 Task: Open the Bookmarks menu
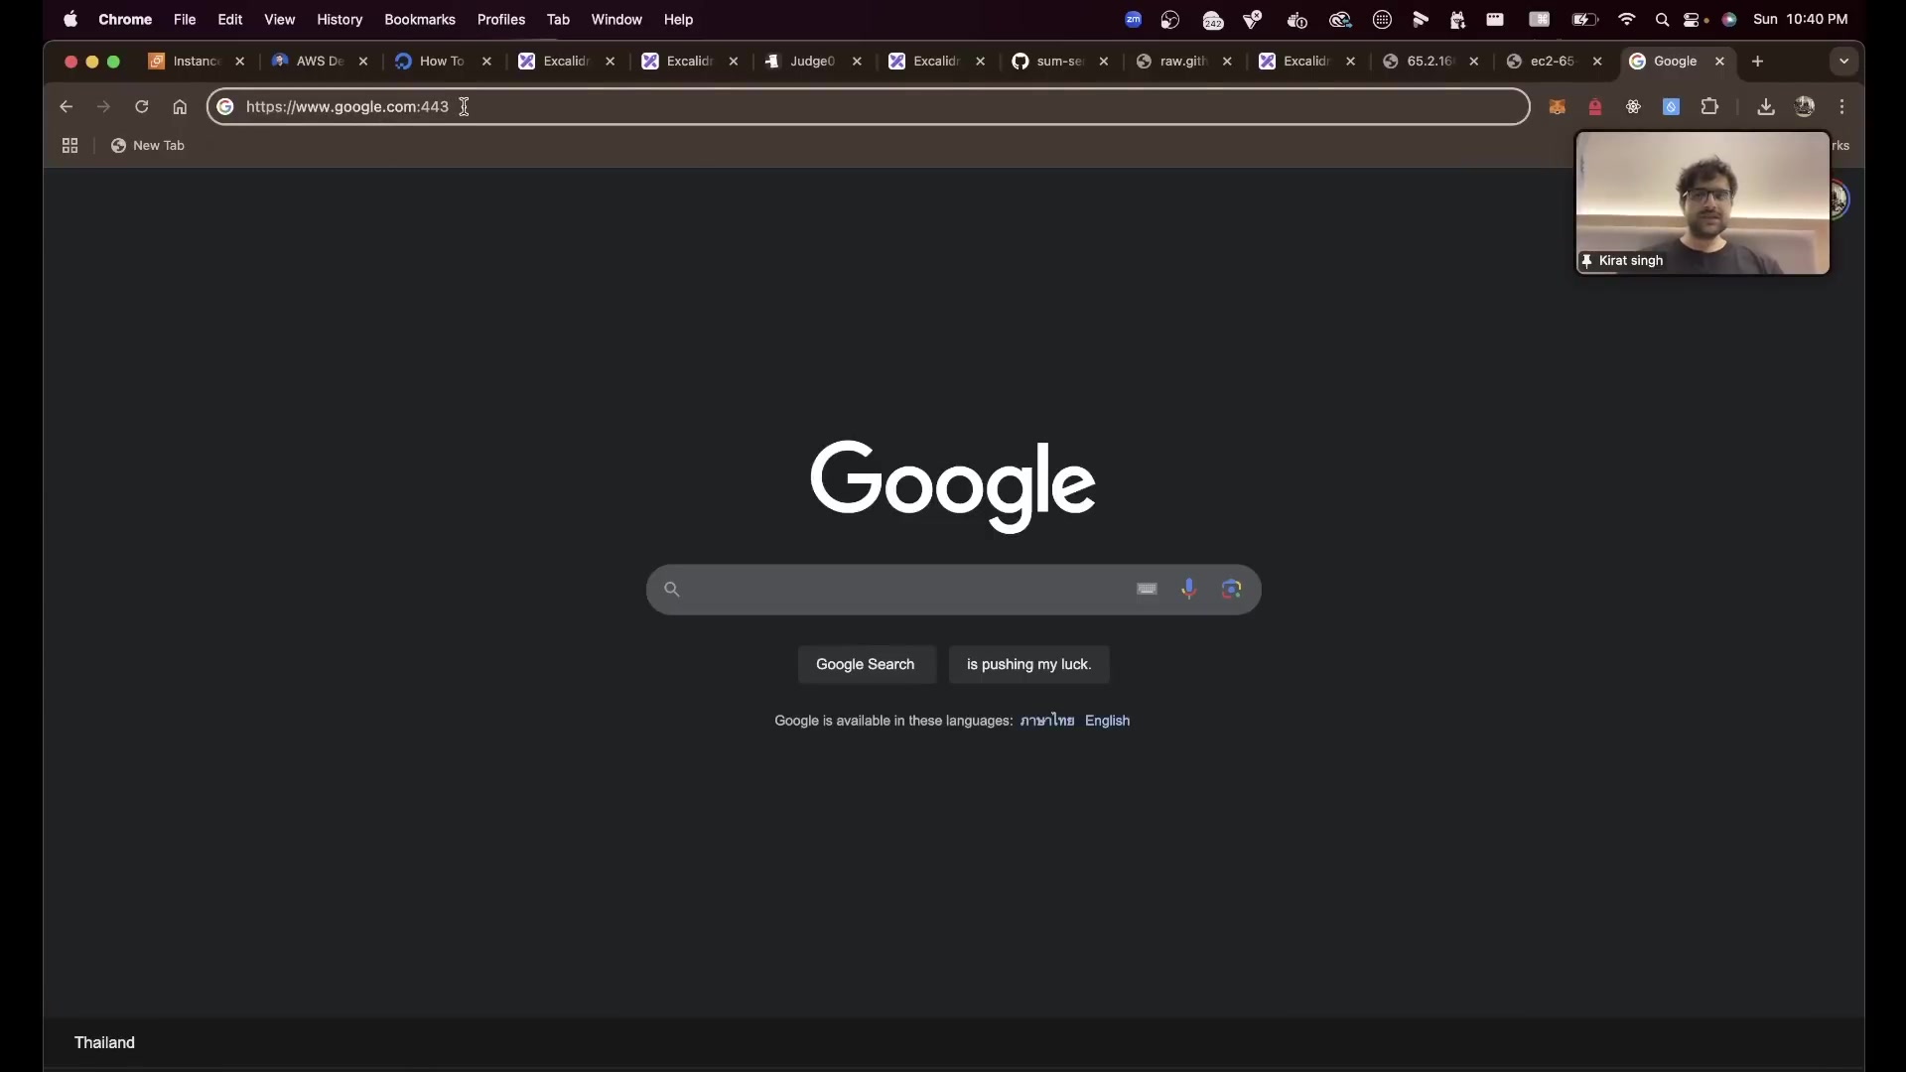pyautogui.click(x=420, y=20)
